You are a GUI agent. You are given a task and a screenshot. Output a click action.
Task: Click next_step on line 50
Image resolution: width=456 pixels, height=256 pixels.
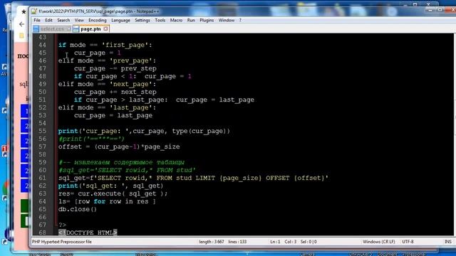click(139, 92)
